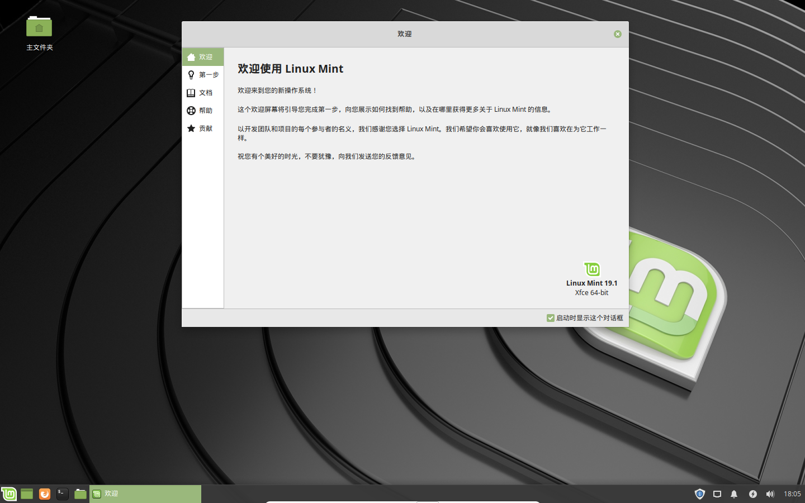Open the file manager from the taskbar
This screenshot has height=503, width=805.
point(80,493)
